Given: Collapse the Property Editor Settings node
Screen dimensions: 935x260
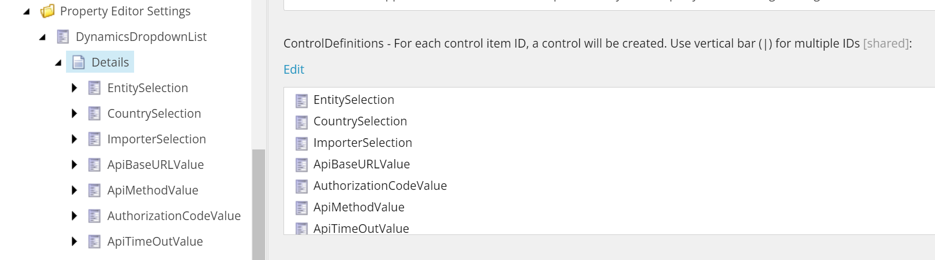Looking at the screenshot, I should coord(27,11).
